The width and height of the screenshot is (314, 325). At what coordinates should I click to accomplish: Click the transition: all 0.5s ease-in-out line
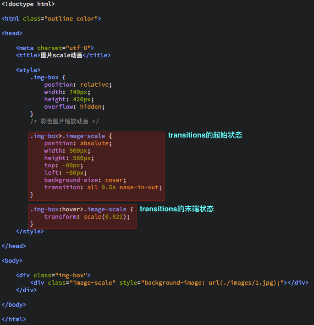[x=103, y=187]
